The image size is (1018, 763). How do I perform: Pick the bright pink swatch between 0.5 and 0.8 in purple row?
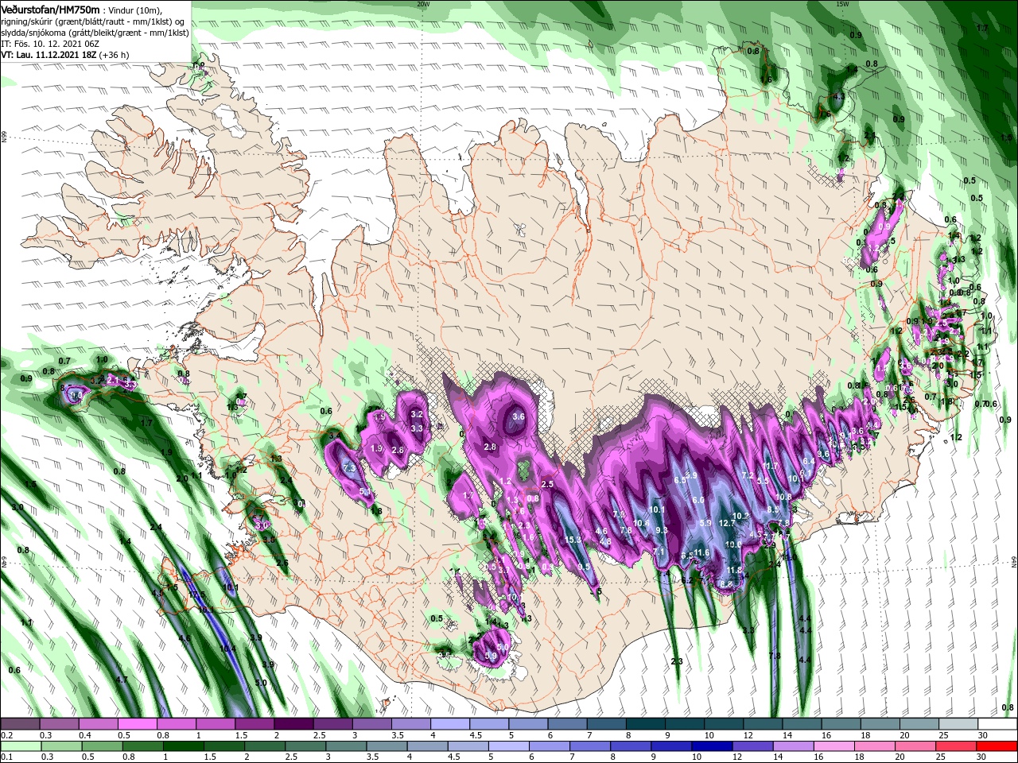[137, 724]
